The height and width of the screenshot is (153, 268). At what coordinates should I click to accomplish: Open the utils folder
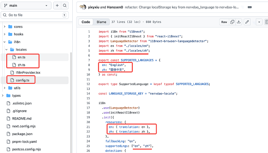tap(17, 88)
